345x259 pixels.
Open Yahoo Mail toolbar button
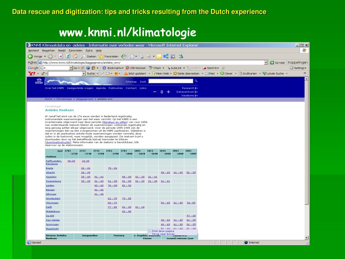(210, 73)
